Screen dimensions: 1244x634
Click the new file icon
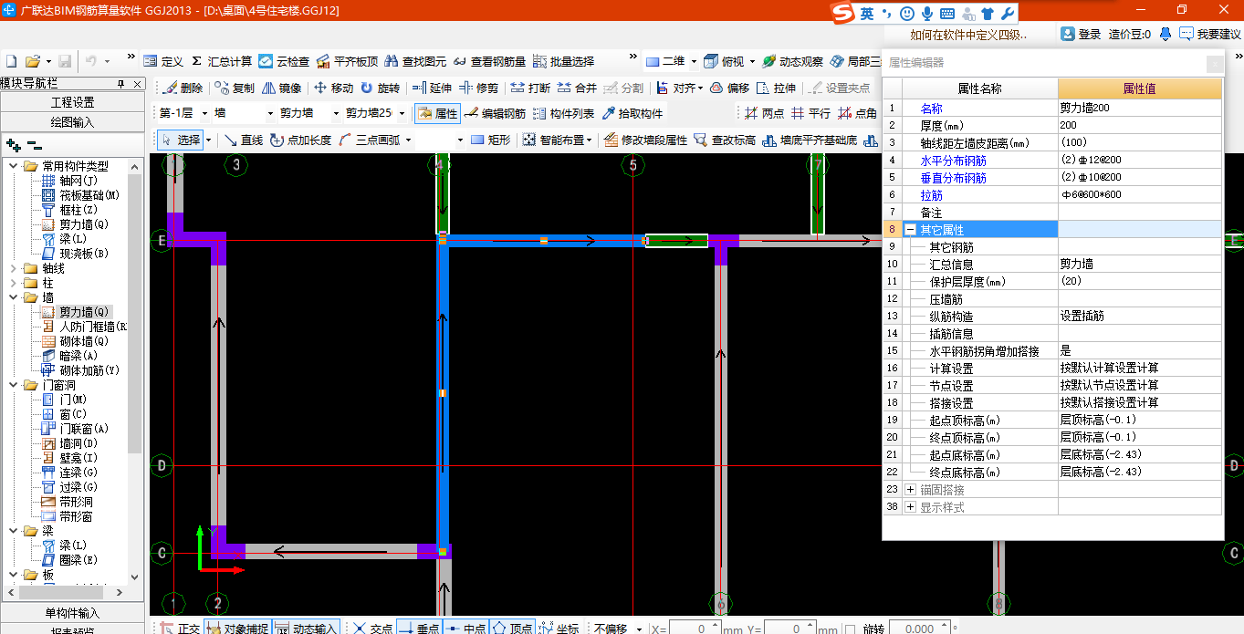click(x=12, y=61)
